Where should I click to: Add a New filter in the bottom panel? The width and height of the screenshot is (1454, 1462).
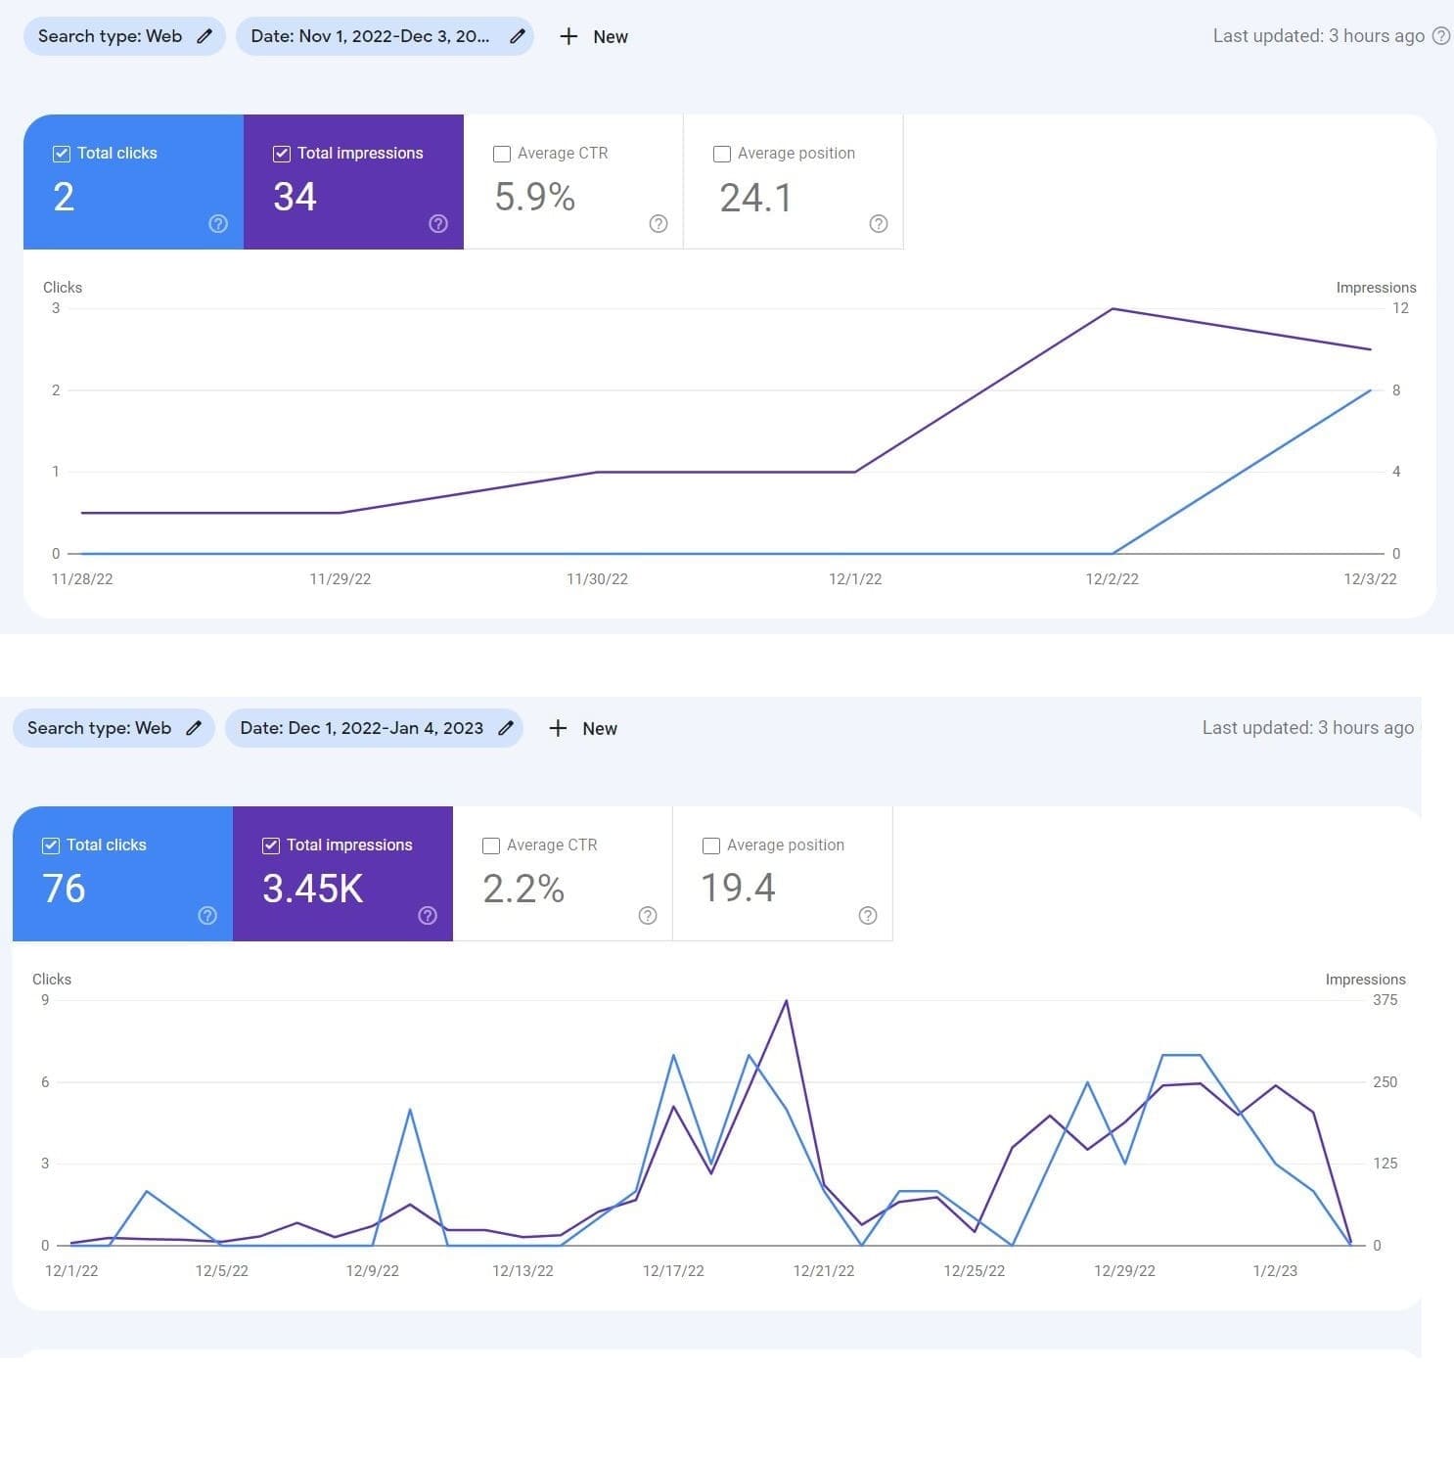tap(583, 728)
